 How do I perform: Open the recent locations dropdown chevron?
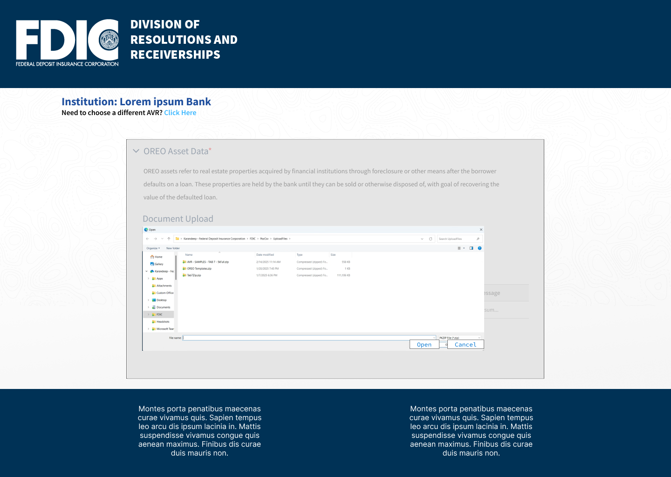162,238
